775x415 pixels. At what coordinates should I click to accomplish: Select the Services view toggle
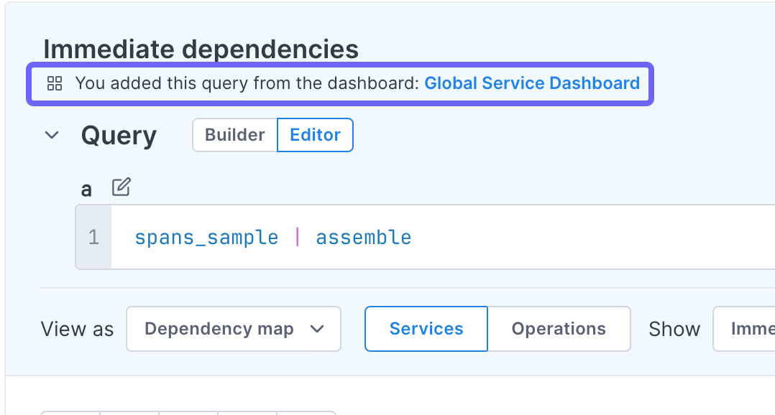click(426, 329)
